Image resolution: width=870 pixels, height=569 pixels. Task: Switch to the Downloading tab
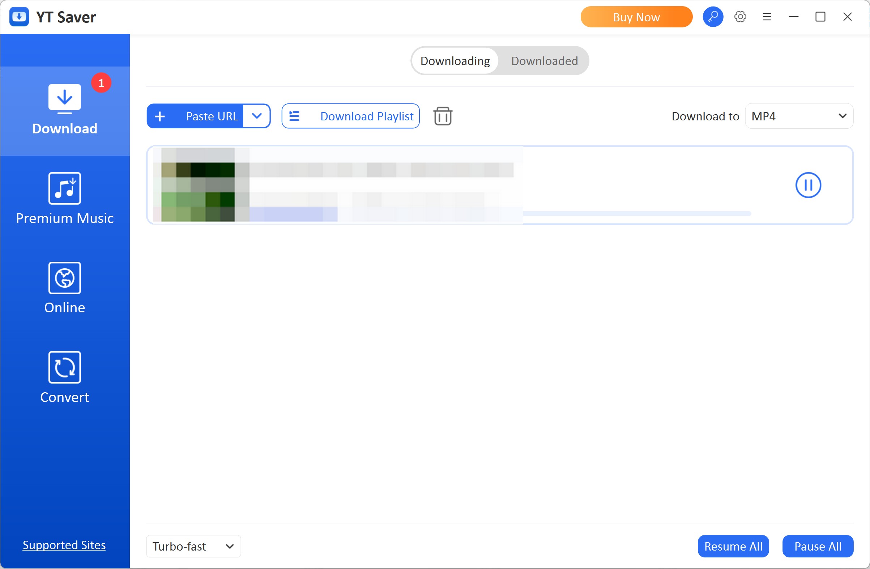coord(455,61)
